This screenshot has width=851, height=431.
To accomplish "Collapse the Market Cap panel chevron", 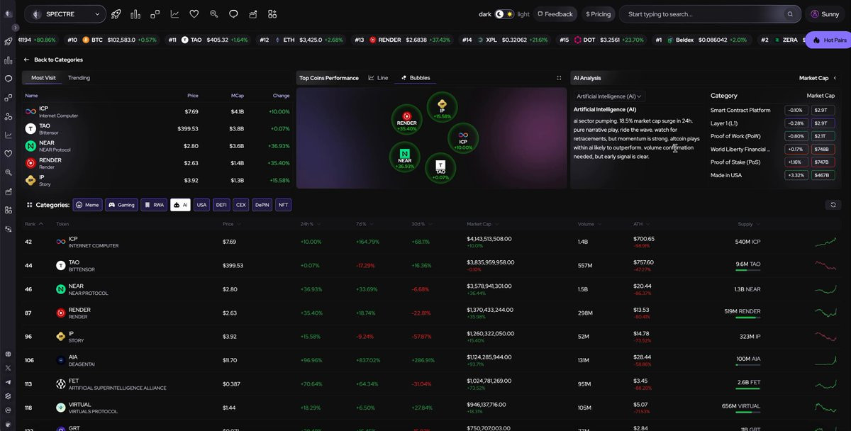I will [x=835, y=78].
